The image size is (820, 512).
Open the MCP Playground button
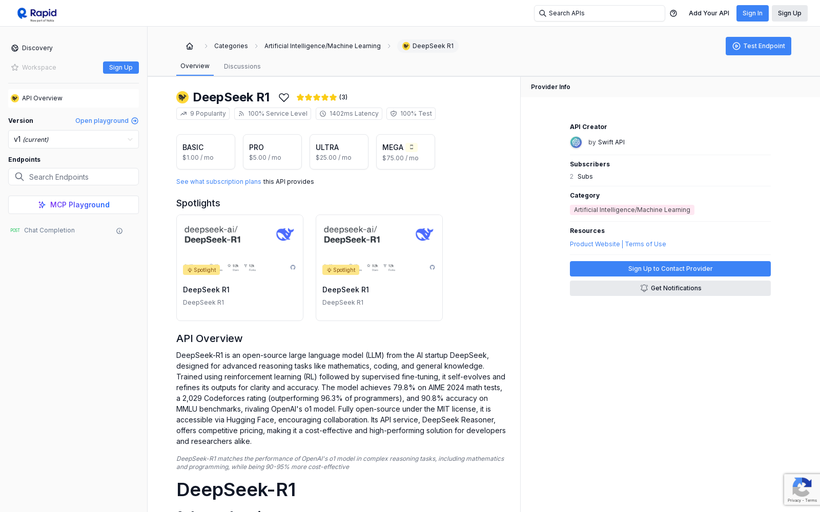coord(73,205)
